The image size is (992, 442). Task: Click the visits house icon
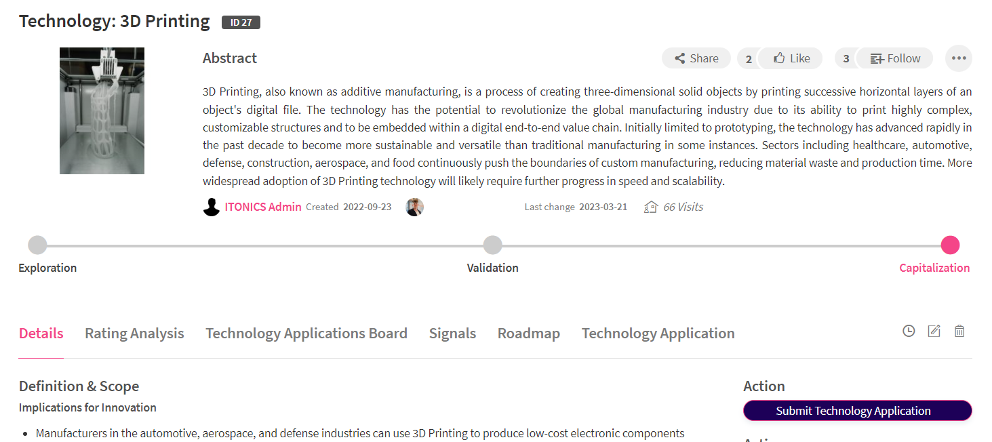point(651,207)
